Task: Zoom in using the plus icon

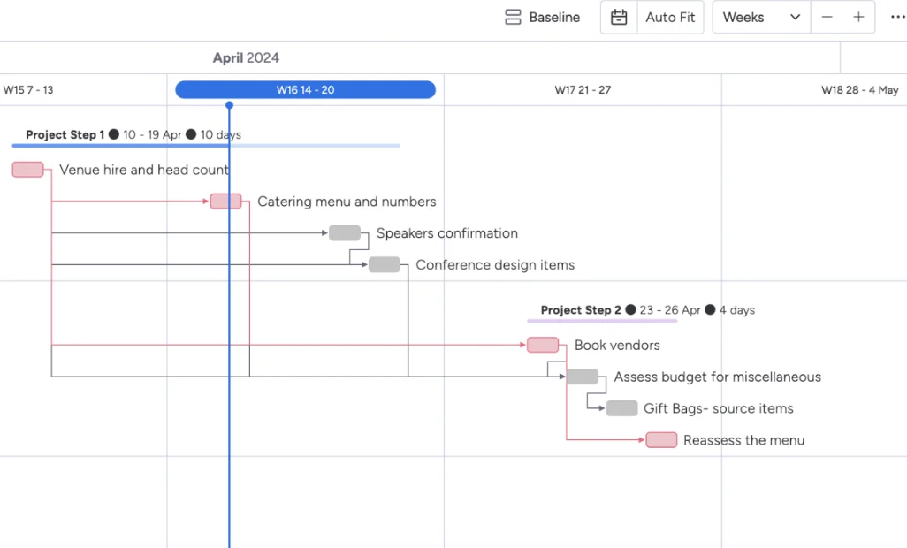Action: point(858,17)
